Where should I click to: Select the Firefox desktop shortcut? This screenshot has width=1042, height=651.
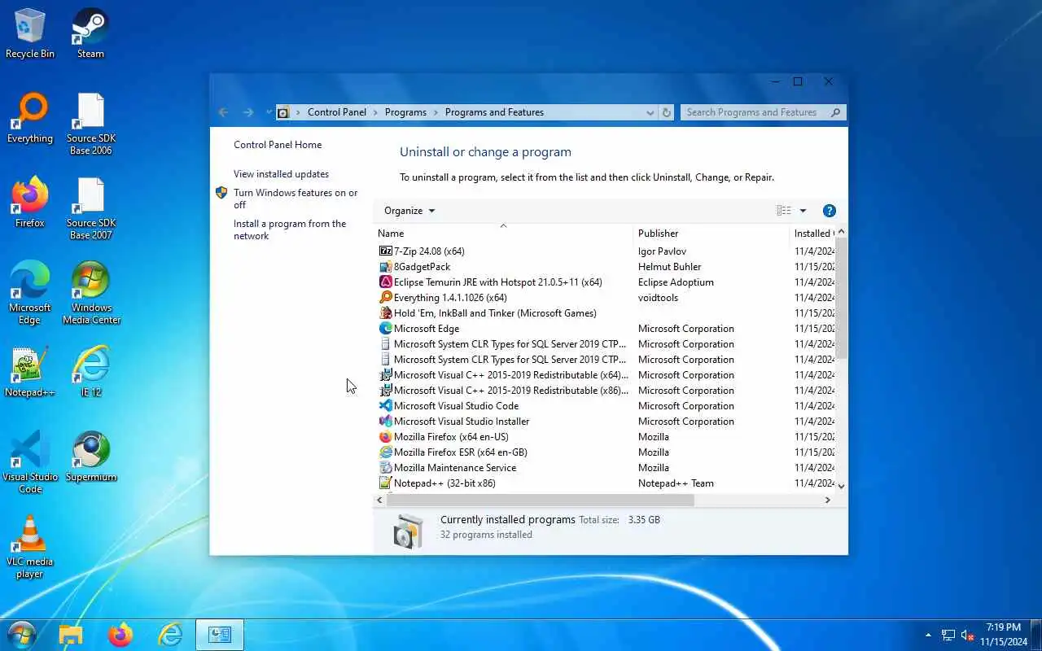coord(30,203)
